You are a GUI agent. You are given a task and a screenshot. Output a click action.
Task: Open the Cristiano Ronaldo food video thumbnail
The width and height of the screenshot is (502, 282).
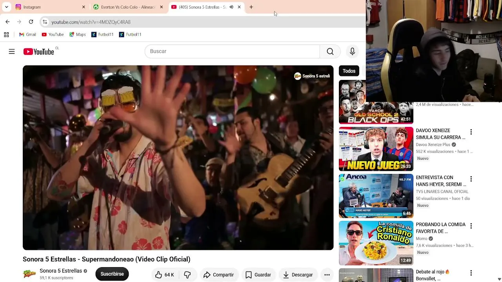[x=376, y=243]
